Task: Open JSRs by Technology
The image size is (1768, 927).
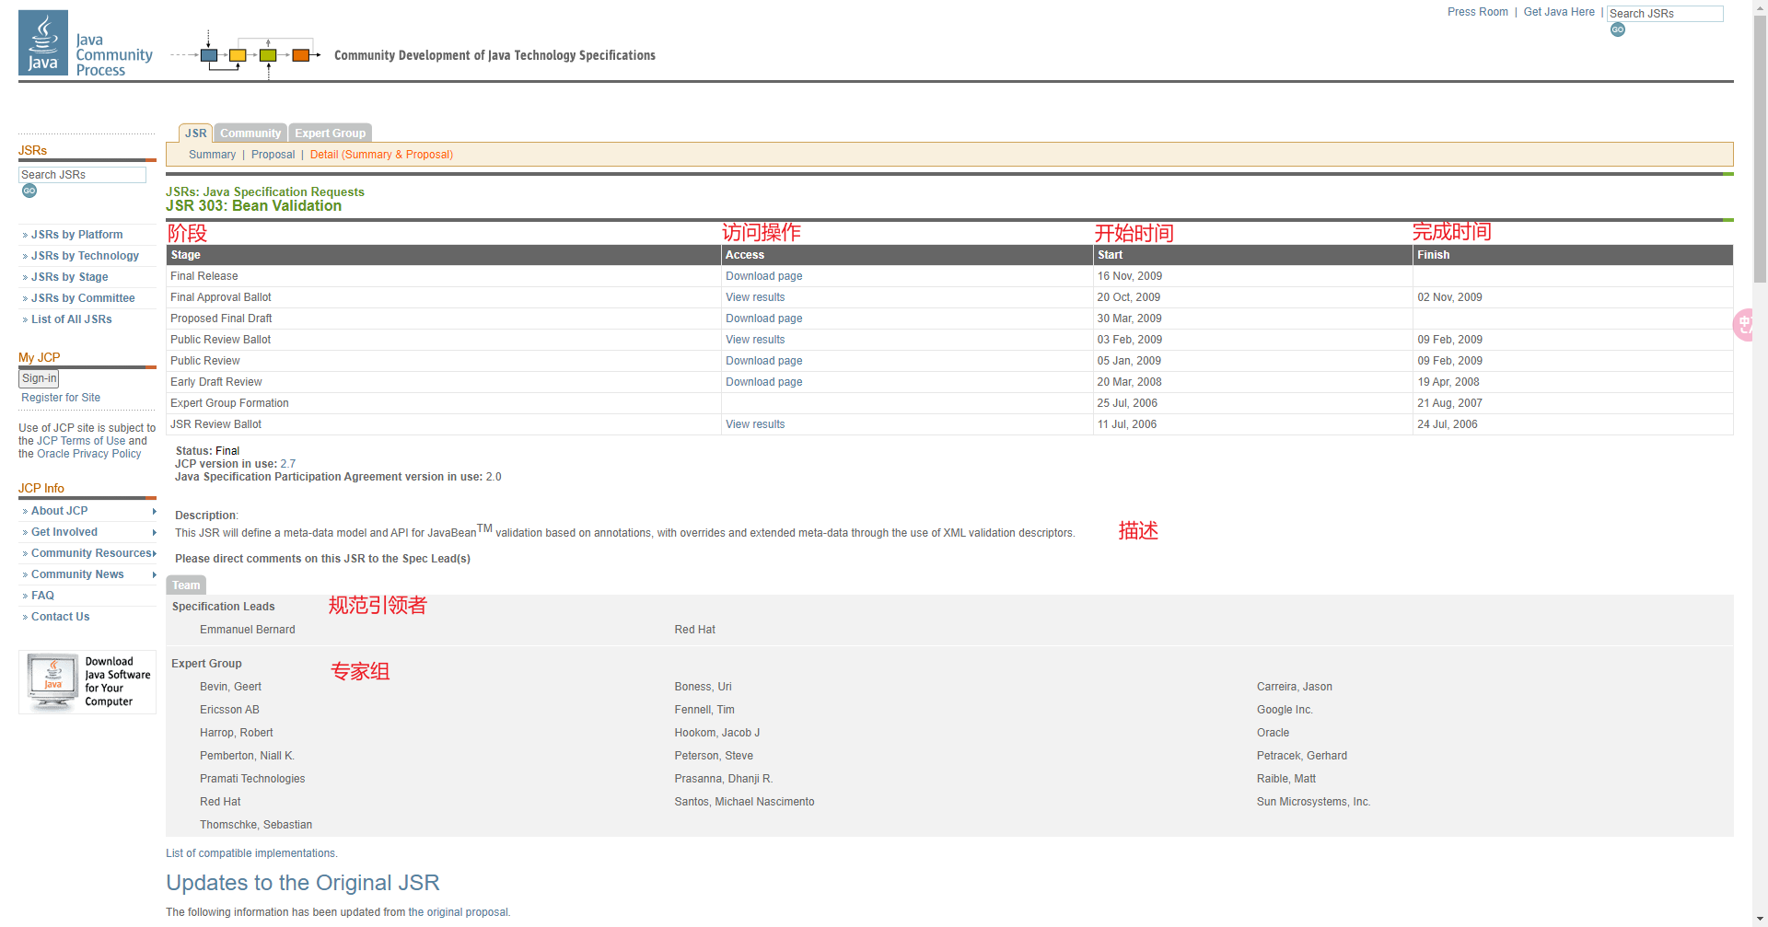Action: click(x=85, y=256)
